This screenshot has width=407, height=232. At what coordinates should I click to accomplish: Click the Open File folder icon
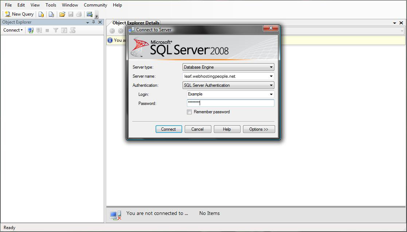(x=62, y=14)
